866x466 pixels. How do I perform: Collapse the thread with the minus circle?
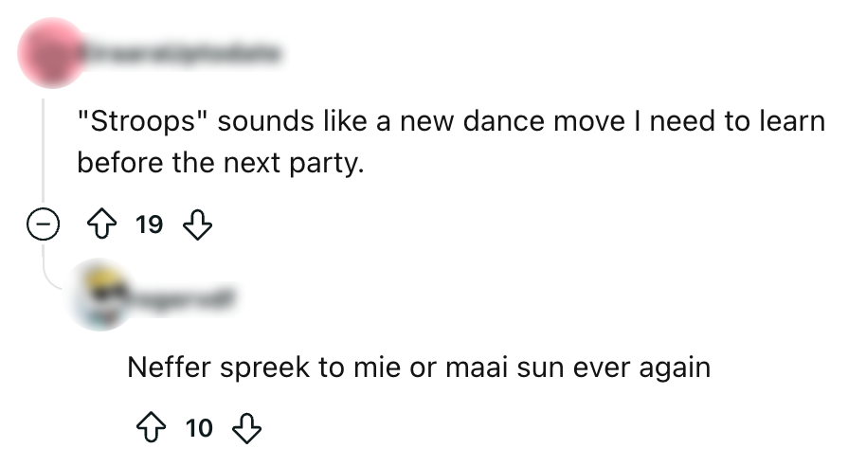(44, 225)
